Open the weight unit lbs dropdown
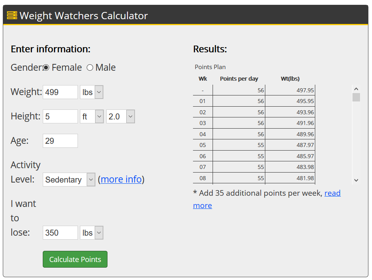 (x=92, y=92)
